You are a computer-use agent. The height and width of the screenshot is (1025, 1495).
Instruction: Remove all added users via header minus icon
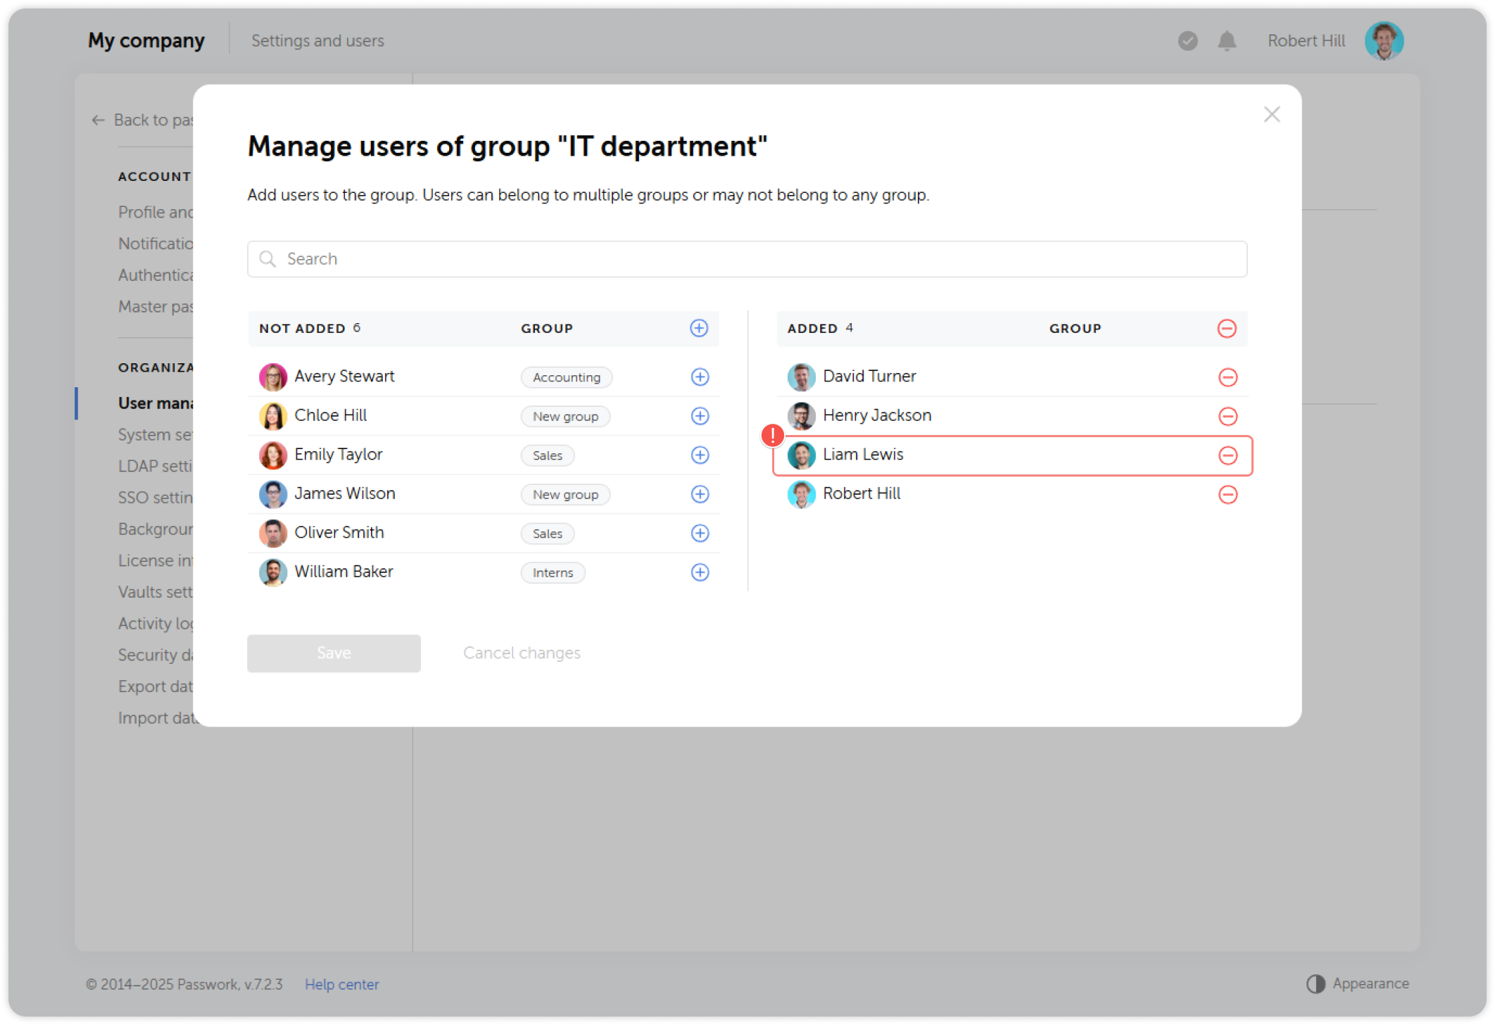(1228, 328)
